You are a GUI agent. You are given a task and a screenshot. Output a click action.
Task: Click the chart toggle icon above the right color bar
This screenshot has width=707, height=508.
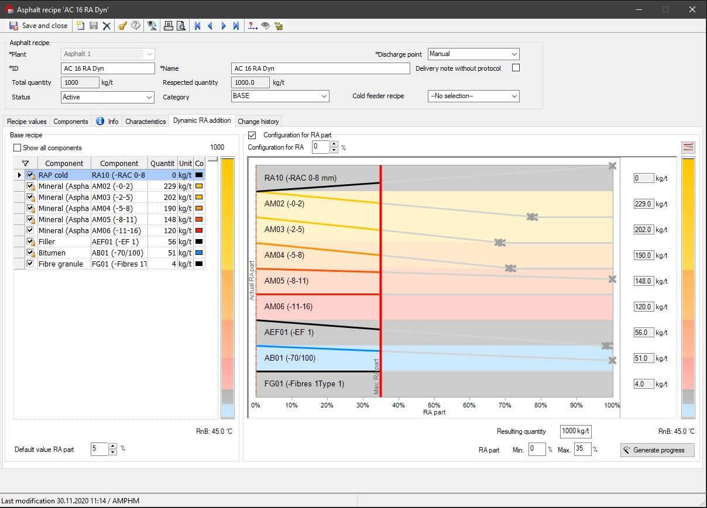pyautogui.click(x=688, y=147)
